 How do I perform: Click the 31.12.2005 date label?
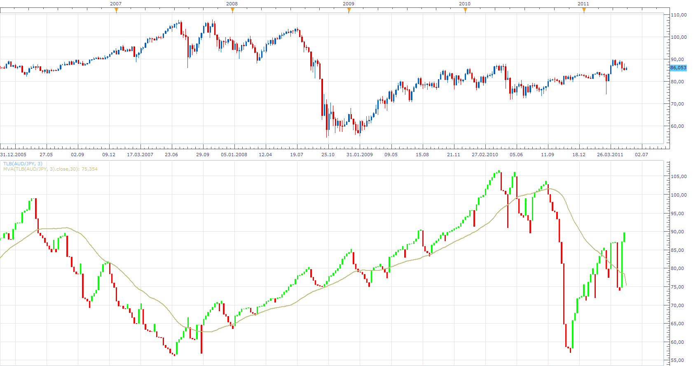pyautogui.click(x=13, y=155)
